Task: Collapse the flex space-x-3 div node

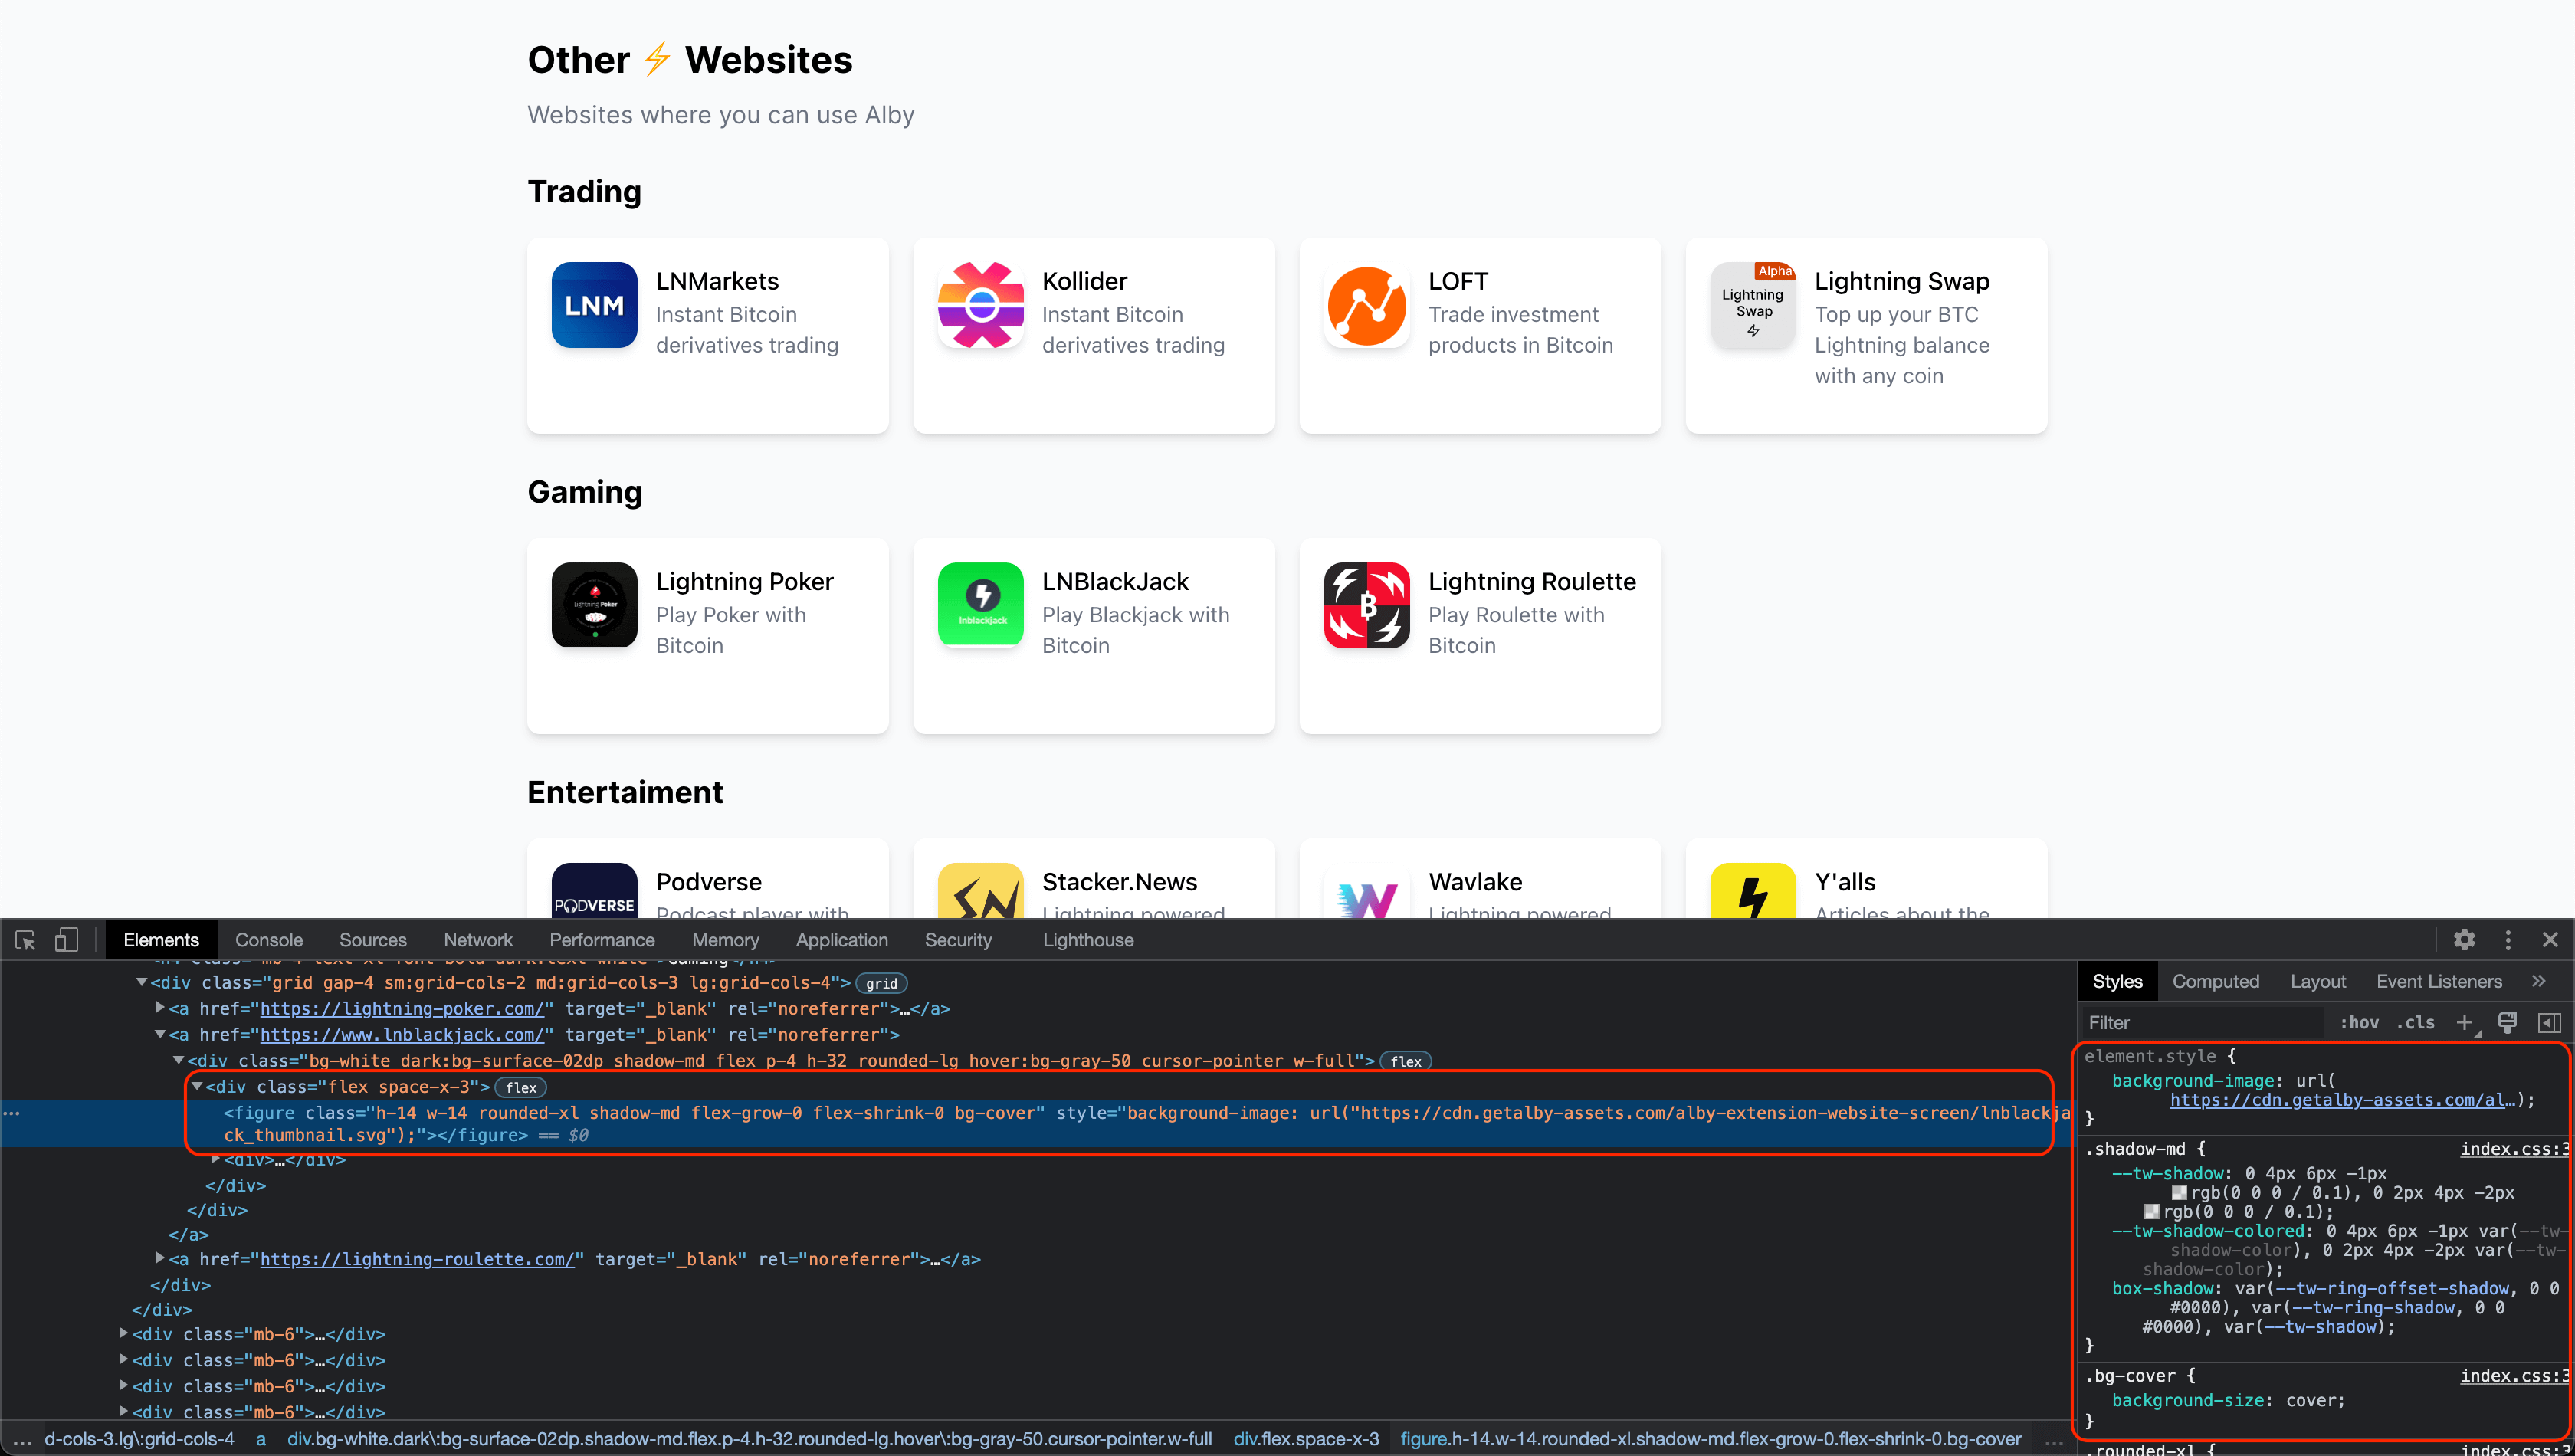Action: (197, 1086)
